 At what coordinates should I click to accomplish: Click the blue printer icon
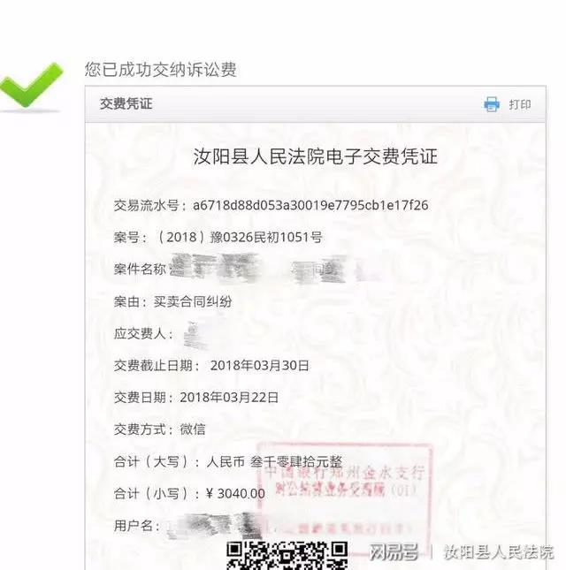tap(492, 104)
